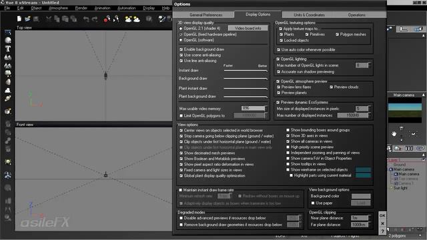The image size is (427, 240).
Task: Select the Load object cube icon in the sidebar
Action: click(x=8, y=111)
